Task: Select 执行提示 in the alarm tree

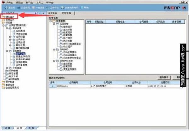Action: click(67, 38)
